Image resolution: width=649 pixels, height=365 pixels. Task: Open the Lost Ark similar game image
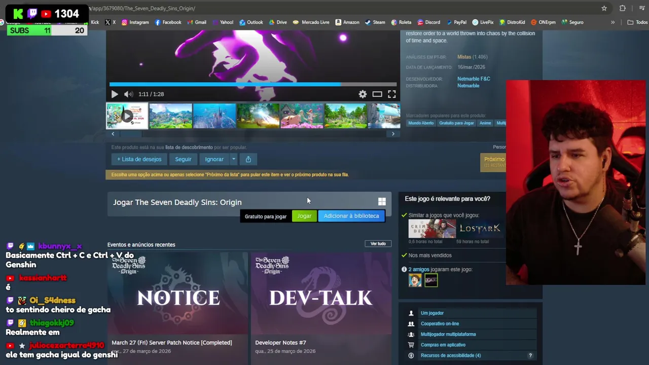[480, 229]
